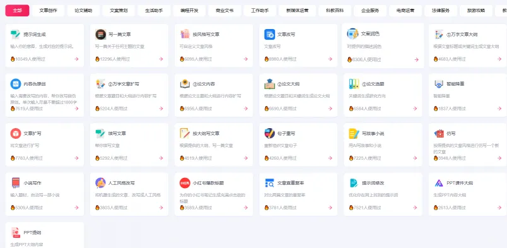The image size is (507, 248).
Task: Switch to the 工作助手 tab
Action: [260, 10]
